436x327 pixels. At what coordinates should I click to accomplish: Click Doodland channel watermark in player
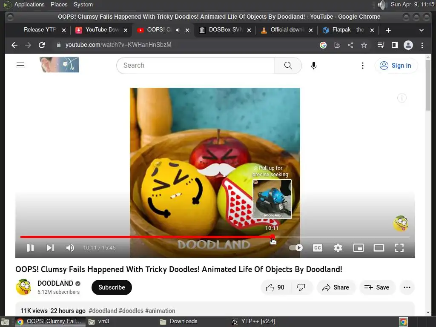401,223
